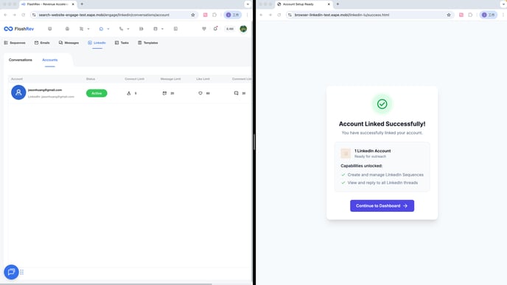Open tab search dropdown in FlashRev window
The image size is (507, 285).
pyautogui.click(x=248, y=4)
